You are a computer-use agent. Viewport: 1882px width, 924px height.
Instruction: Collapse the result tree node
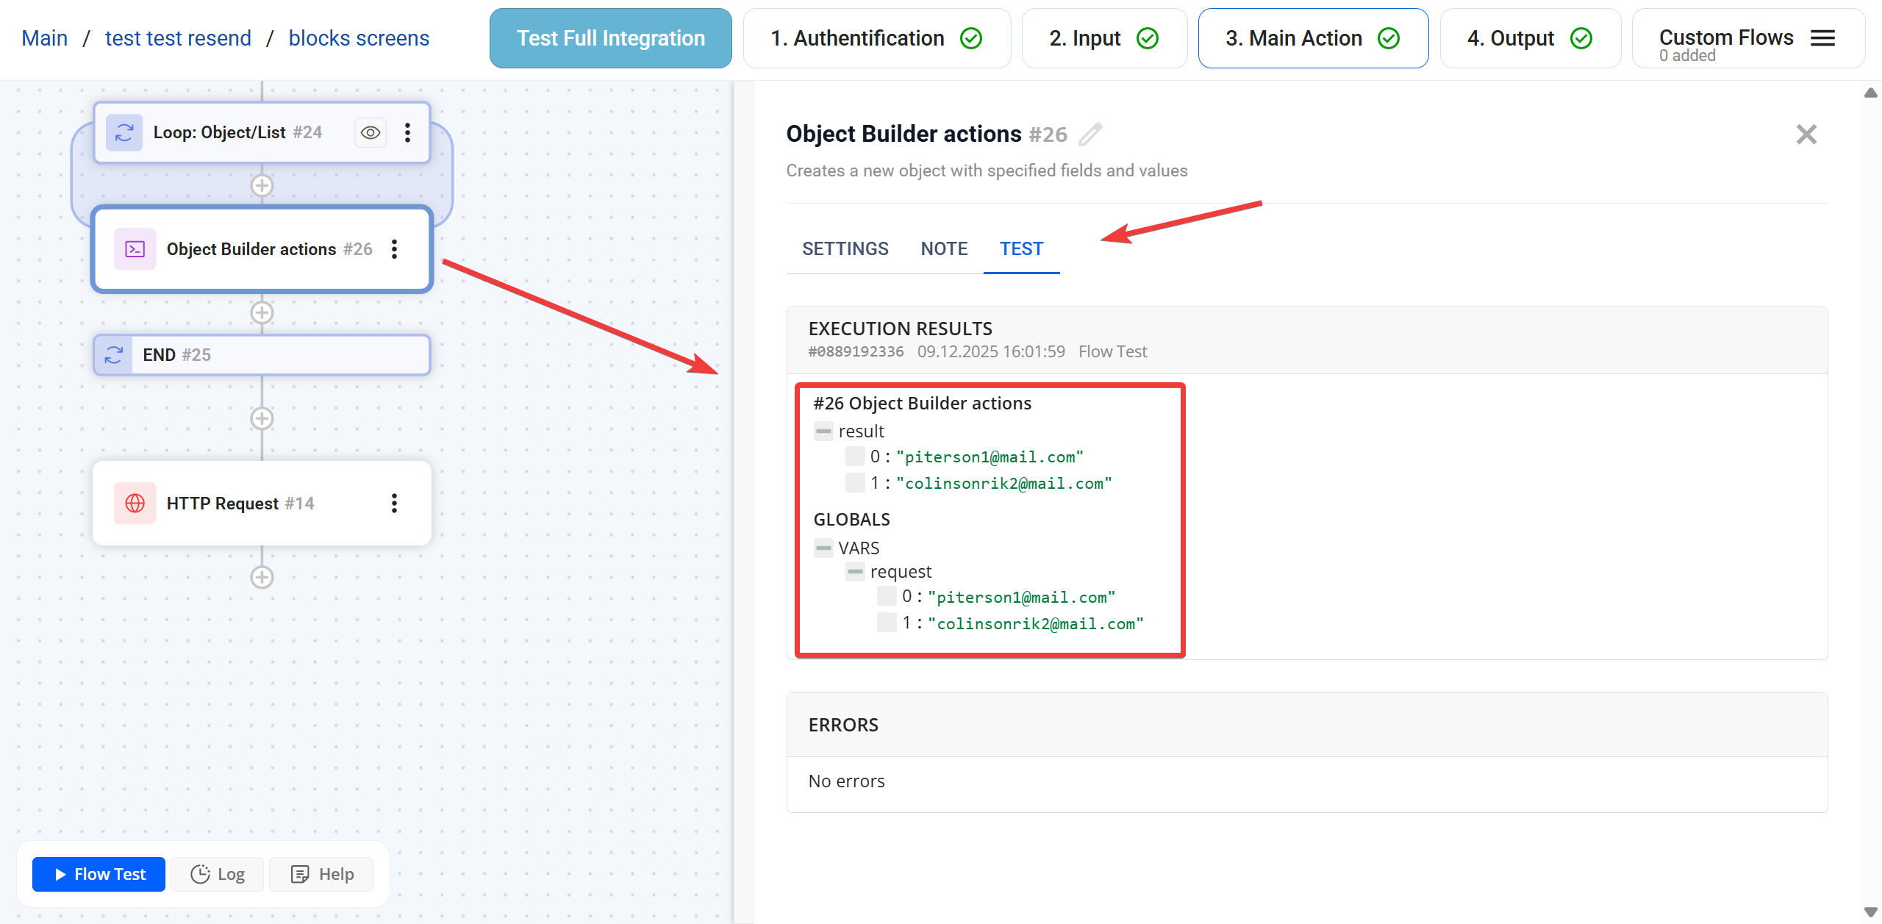tap(823, 431)
